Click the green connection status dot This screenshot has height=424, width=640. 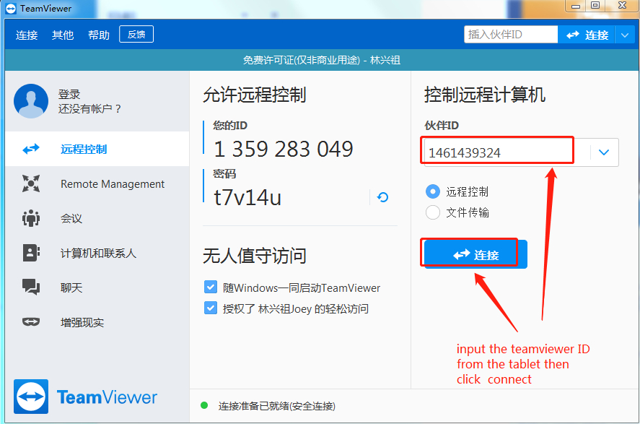pyautogui.click(x=204, y=406)
